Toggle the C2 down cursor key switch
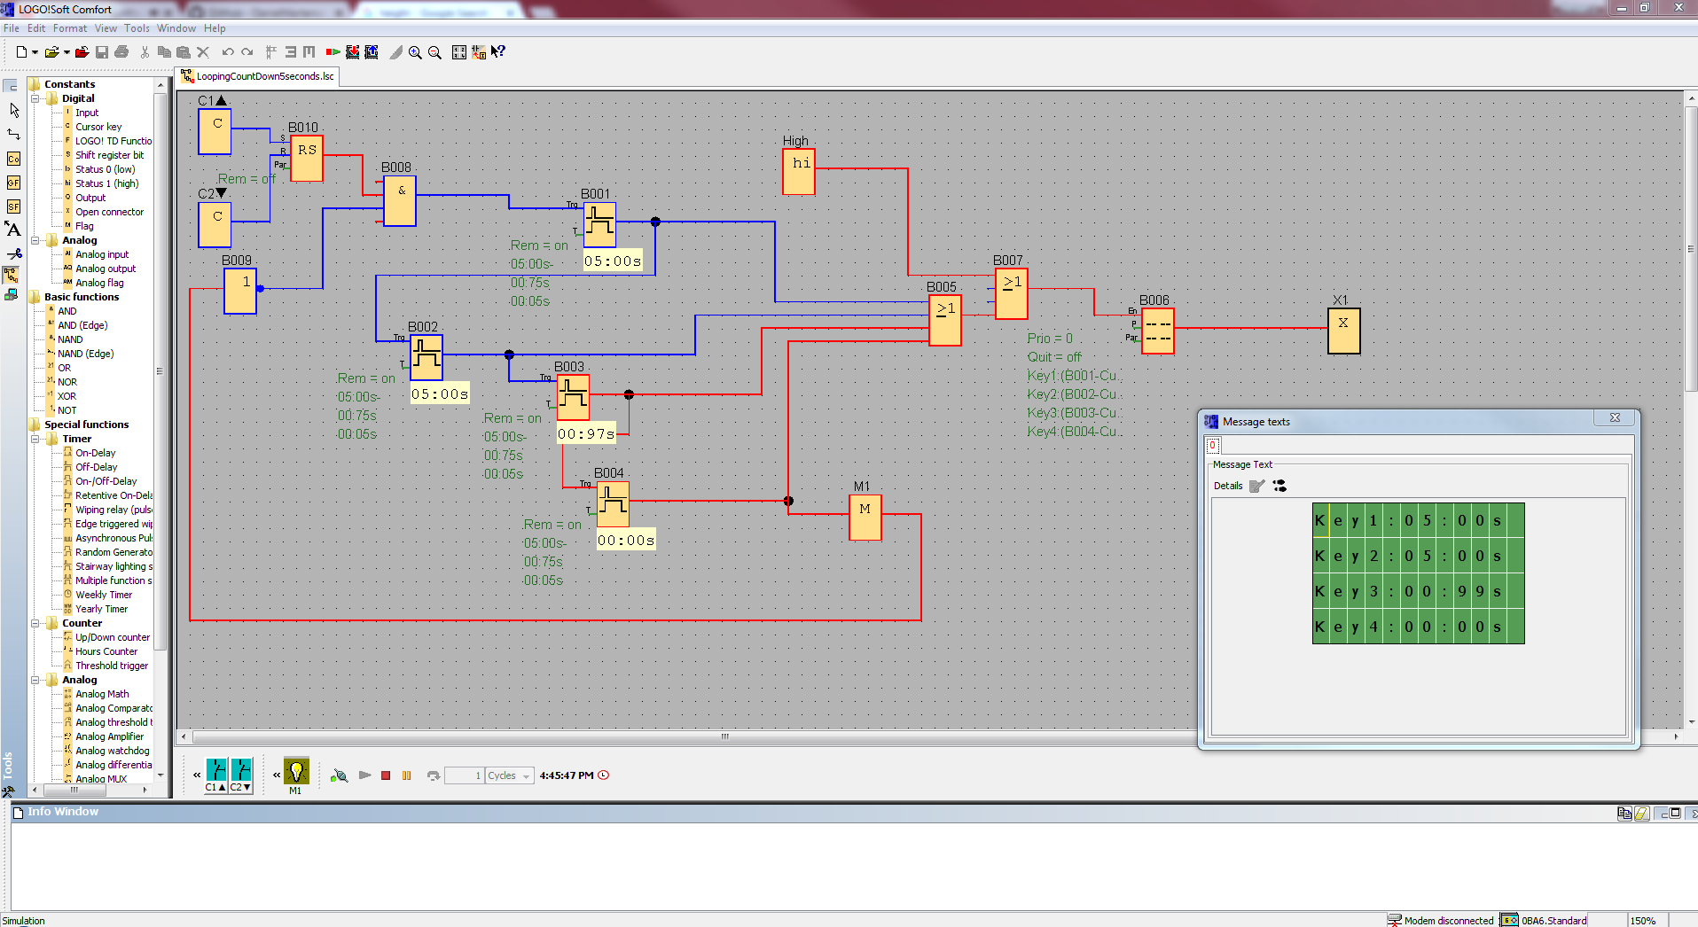Image resolution: width=1698 pixels, height=927 pixels. click(241, 773)
